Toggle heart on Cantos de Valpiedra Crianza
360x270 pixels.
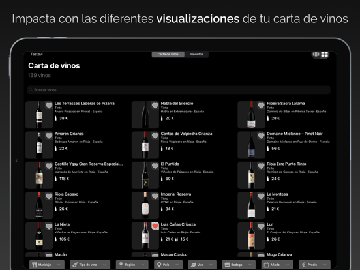(155, 136)
